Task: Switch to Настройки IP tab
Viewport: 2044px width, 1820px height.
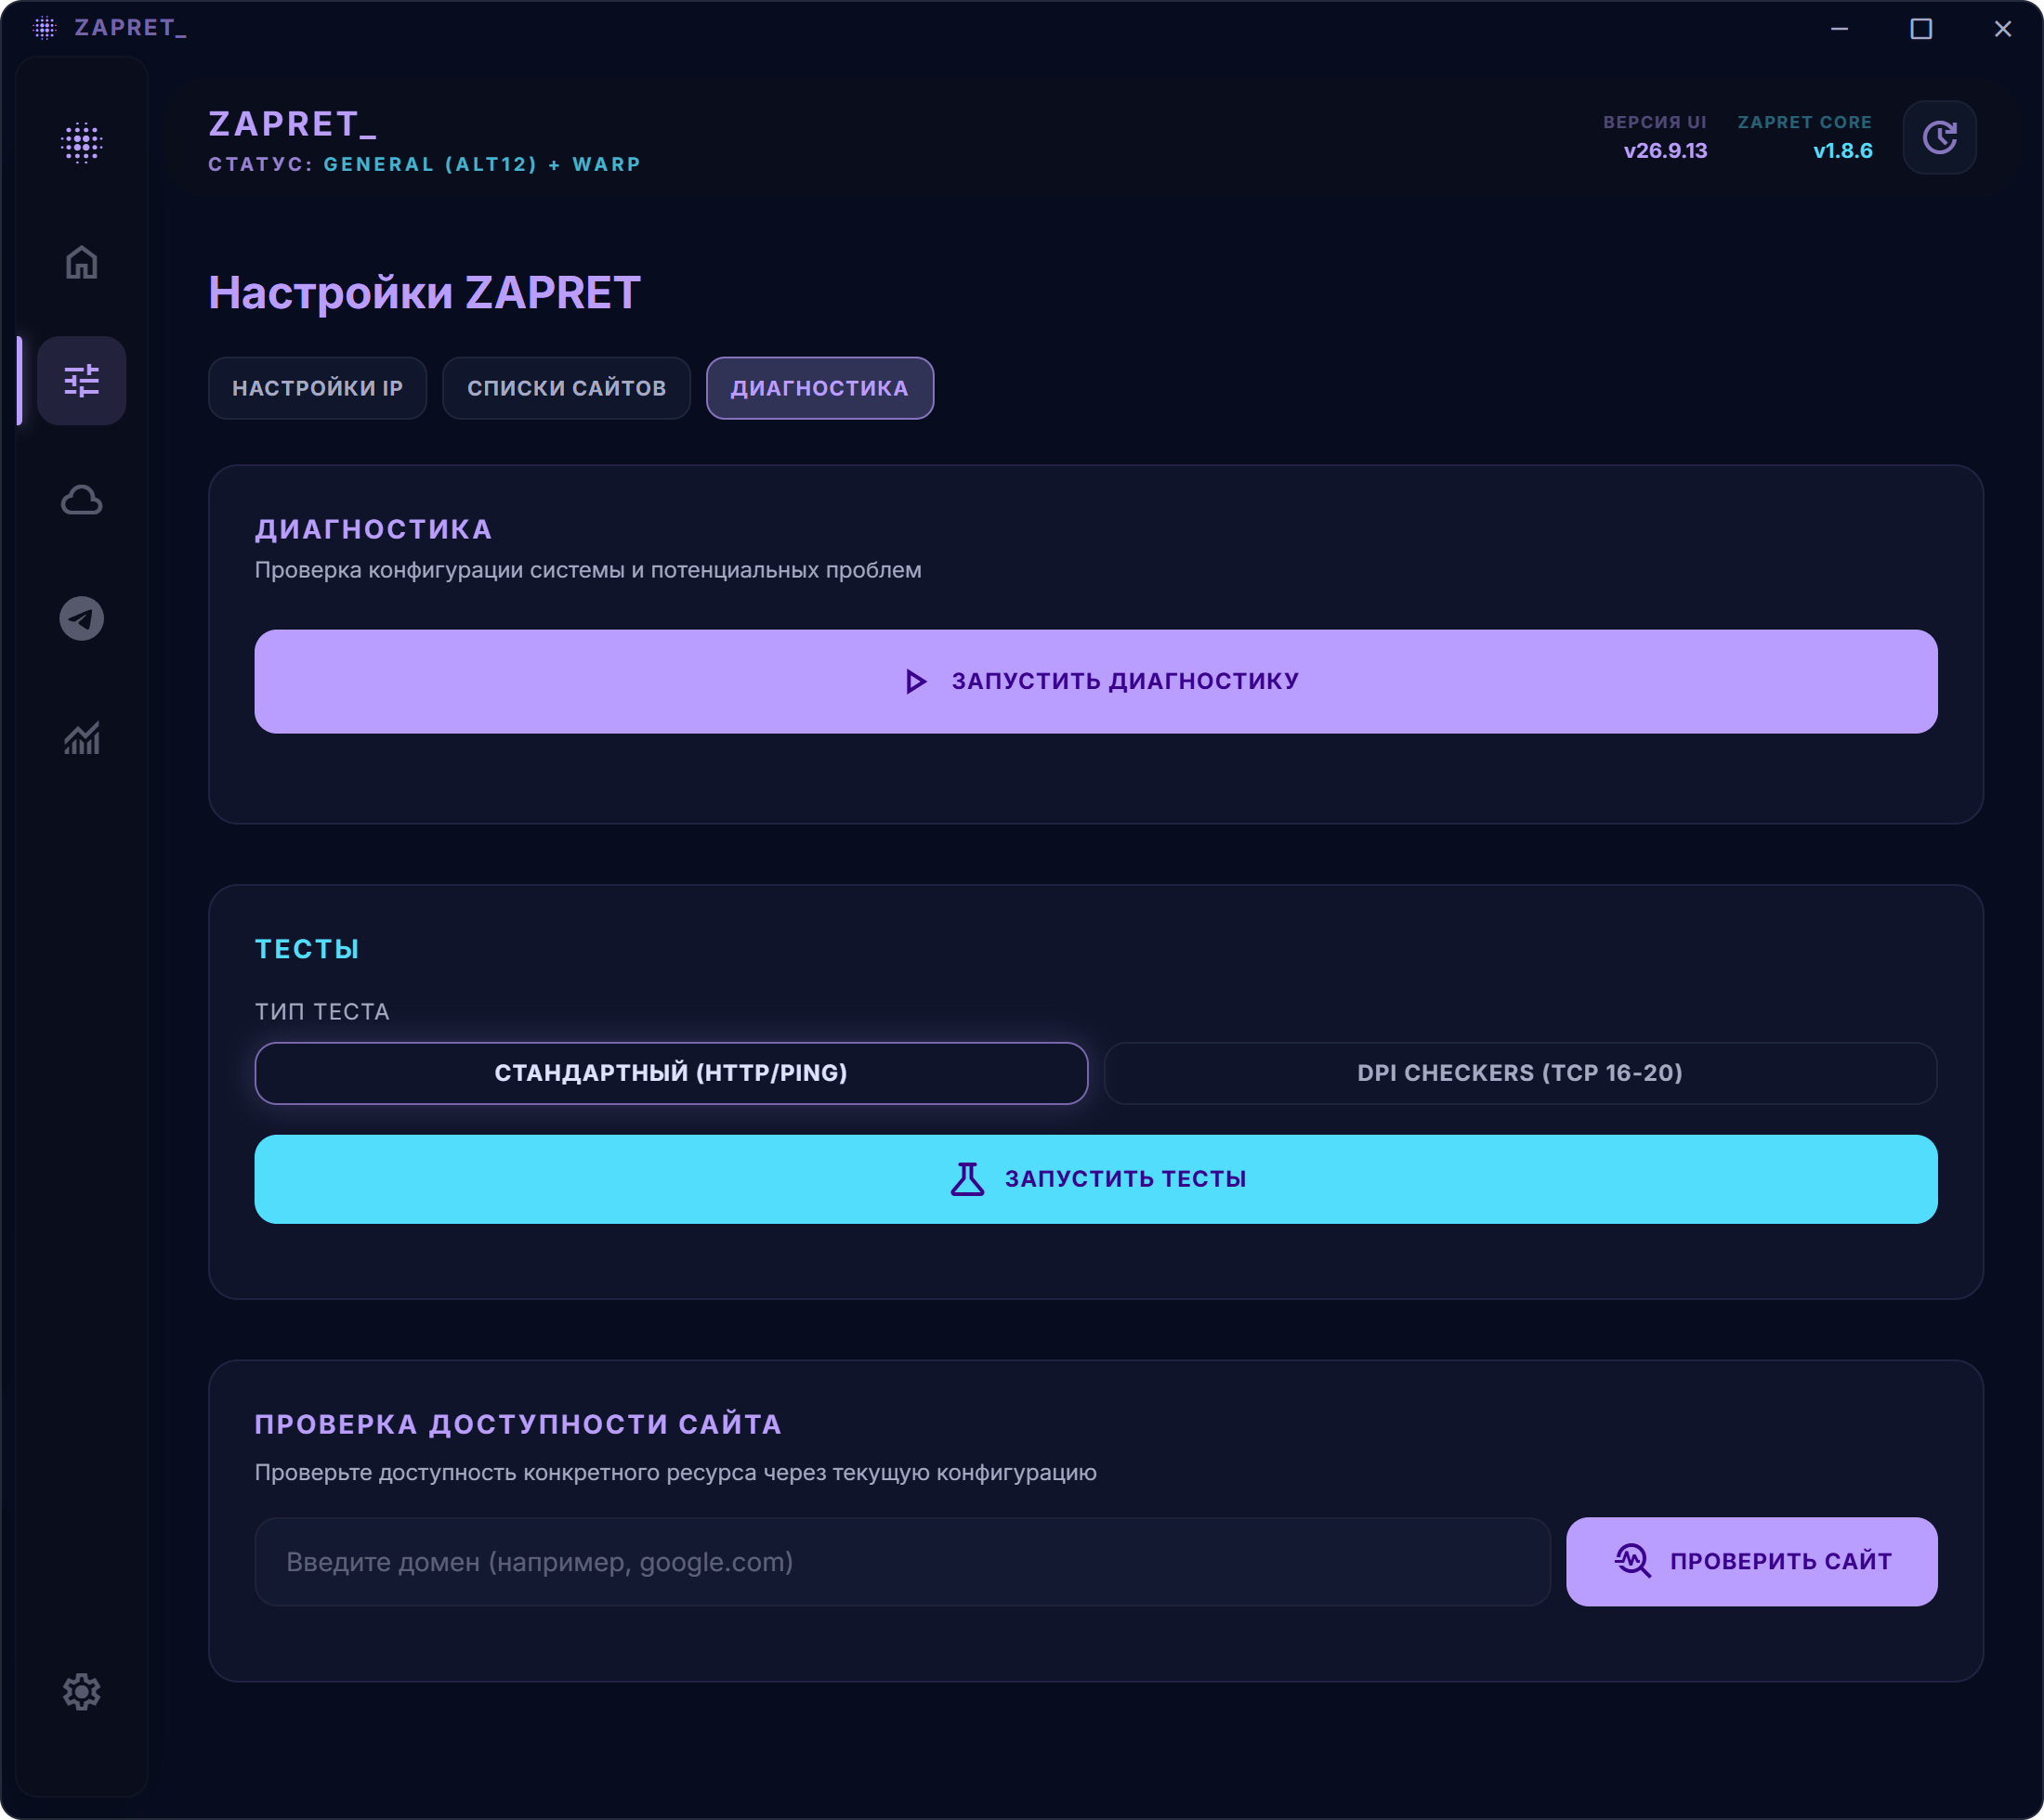Action: coord(317,388)
